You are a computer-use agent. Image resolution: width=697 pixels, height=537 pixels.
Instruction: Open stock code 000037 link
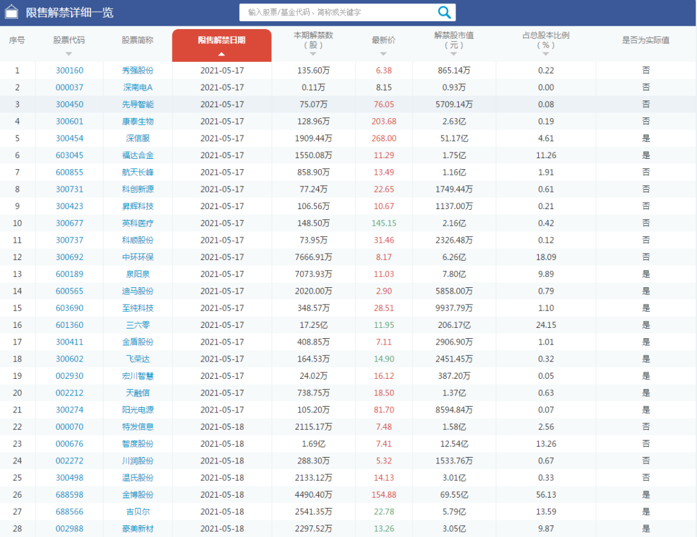(x=69, y=87)
